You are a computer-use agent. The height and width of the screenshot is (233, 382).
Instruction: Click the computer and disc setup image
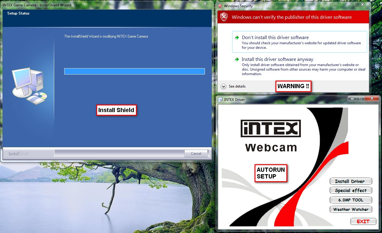30,86
